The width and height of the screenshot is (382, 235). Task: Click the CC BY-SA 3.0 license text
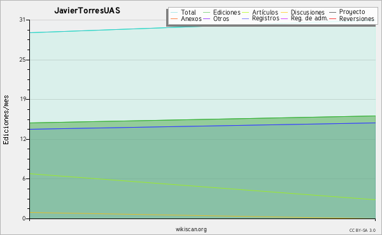click(362, 231)
